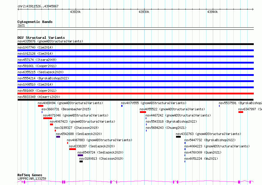262x185 pixels.
Task: Click the chr2:43911526..43945867 coordinate label
Action: (38, 6)
